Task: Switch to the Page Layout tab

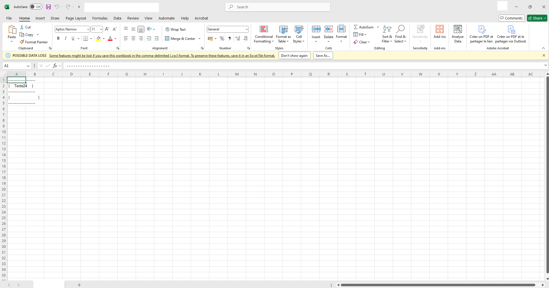Action: coord(76,18)
